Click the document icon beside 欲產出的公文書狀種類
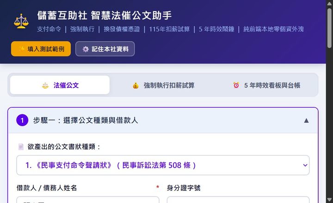The width and height of the screenshot is (333, 203). [21, 147]
